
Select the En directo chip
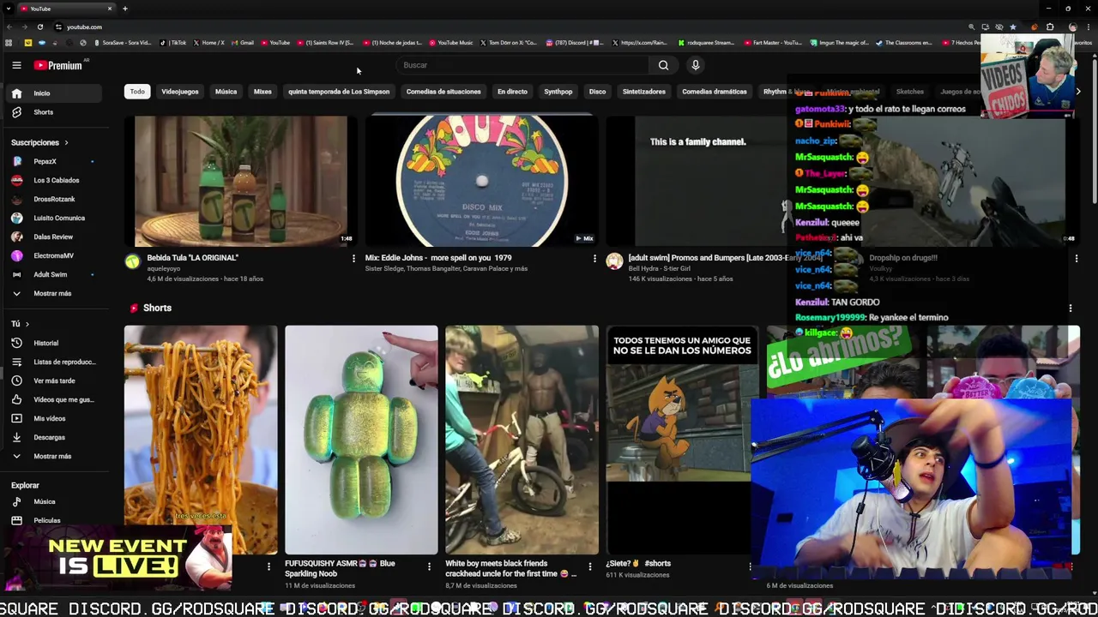(x=512, y=92)
